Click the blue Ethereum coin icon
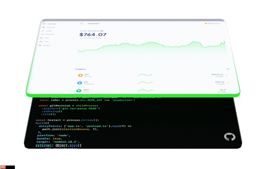 point(79,83)
